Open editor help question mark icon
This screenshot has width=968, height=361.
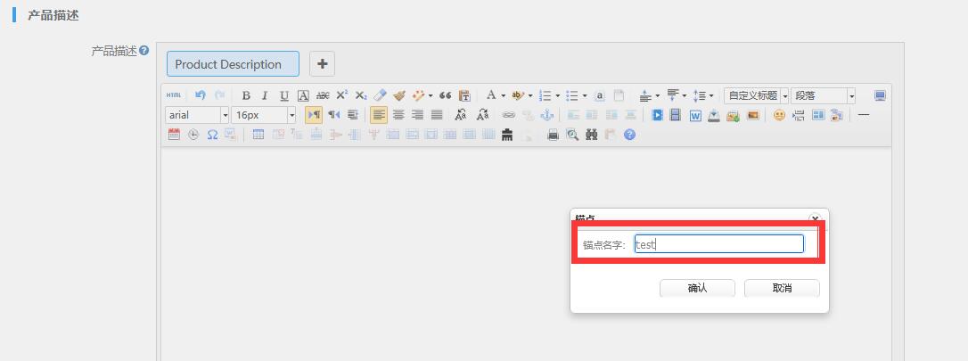[630, 135]
